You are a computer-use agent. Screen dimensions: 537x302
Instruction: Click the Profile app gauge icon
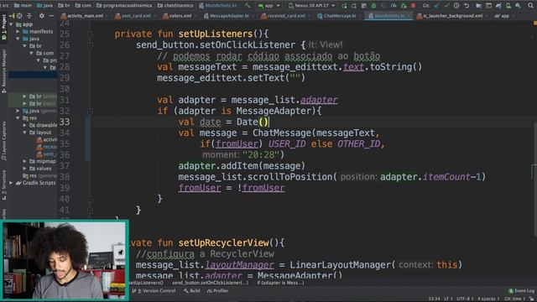pyautogui.click(x=394, y=6)
